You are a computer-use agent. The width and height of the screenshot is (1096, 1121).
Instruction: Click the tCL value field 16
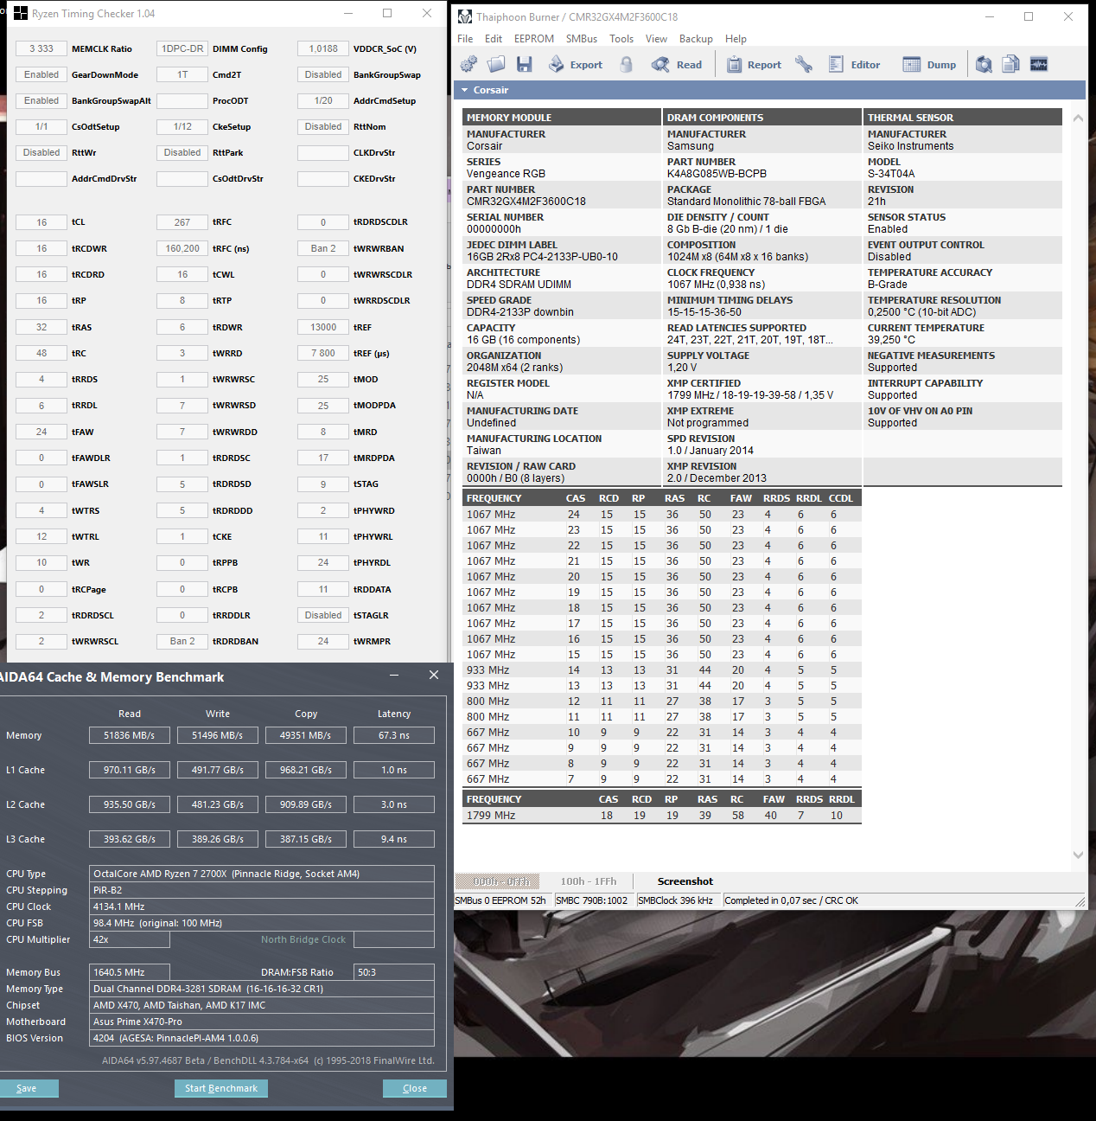click(41, 222)
